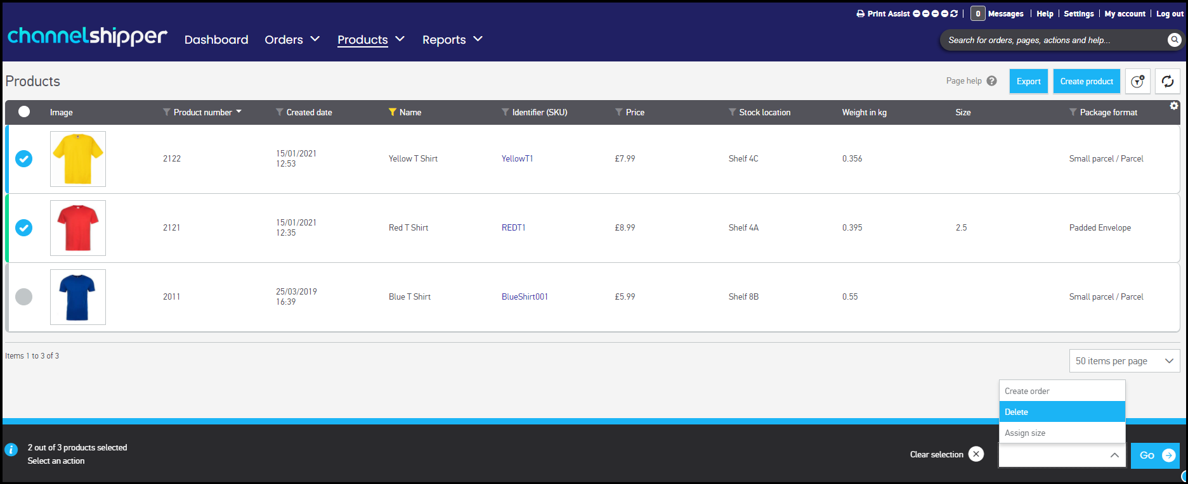Filter by Created date funnel icon
The width and height of the screenshot is (1188, 484).
tap(280, 112)
